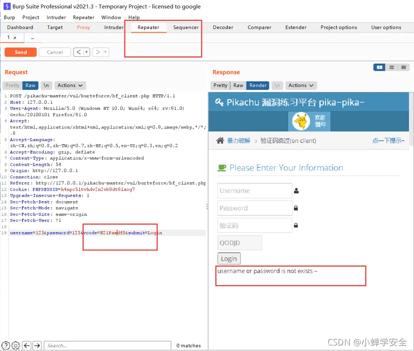The height and width of the screenshot is (351, 414).
Task: Switch to side-by-side split layout icon
Action: [379, 67]
